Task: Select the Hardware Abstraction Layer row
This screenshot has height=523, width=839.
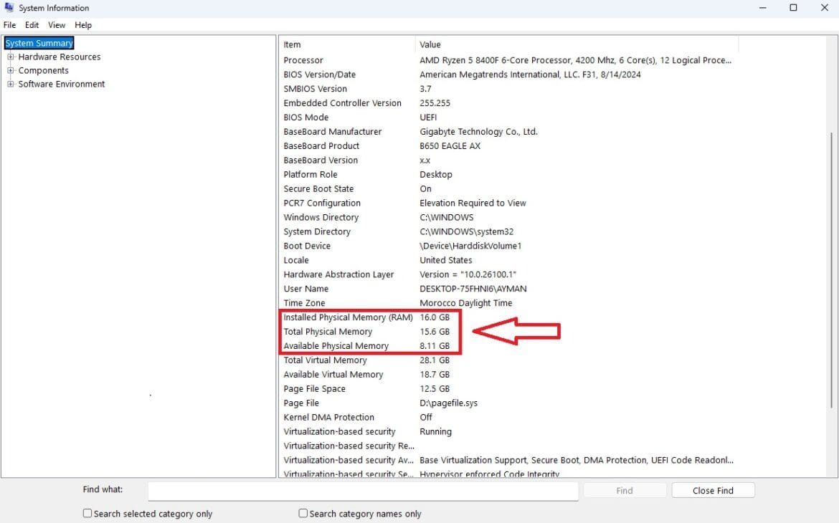Action: pos(508,274)
